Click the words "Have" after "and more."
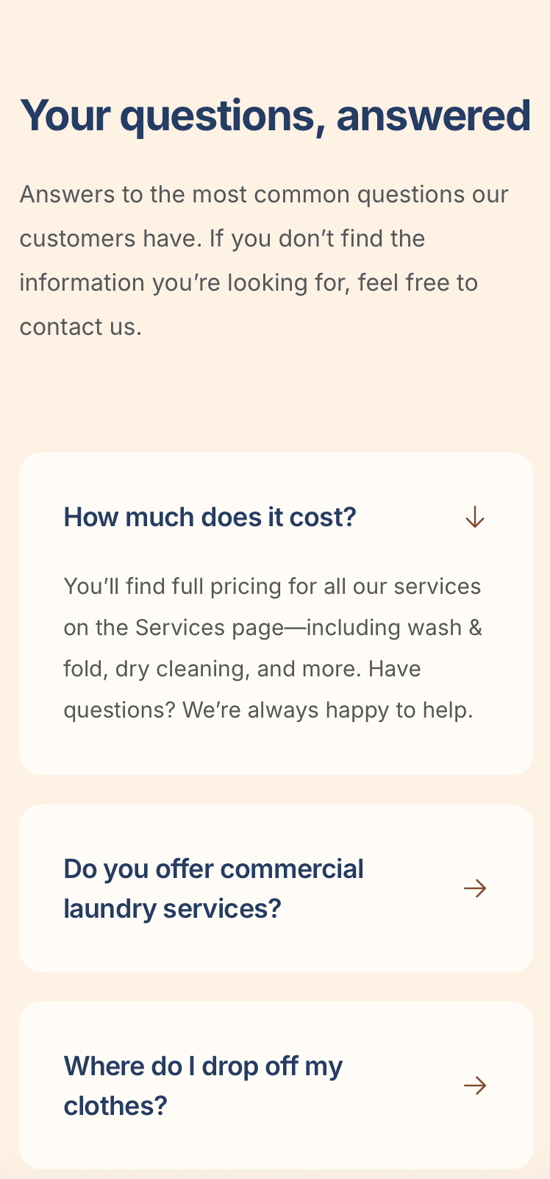 pos(395,669)
